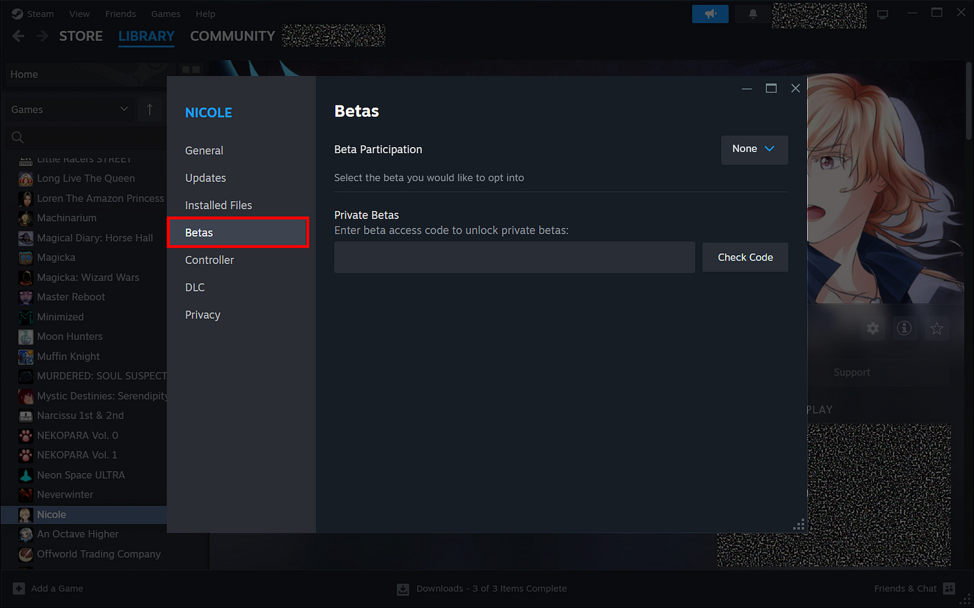Open the Help menu
974x608 pixels.
click(205, 14)
